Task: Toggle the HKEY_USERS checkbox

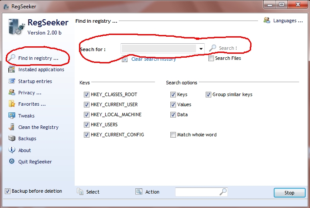Action: point(86,125)
